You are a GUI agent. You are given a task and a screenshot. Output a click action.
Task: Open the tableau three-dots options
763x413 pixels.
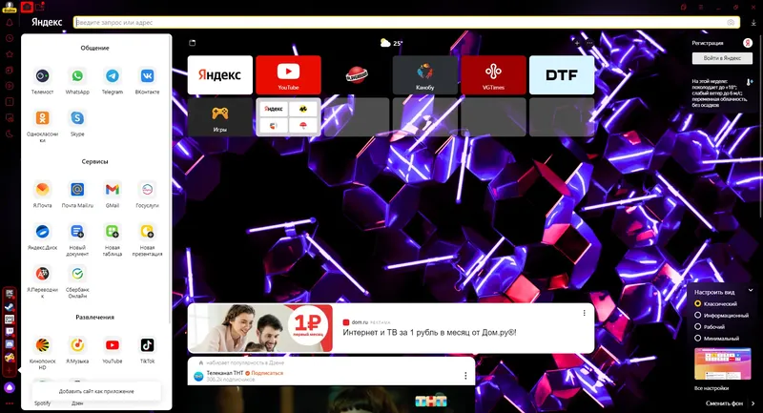(x=589, y=43)
